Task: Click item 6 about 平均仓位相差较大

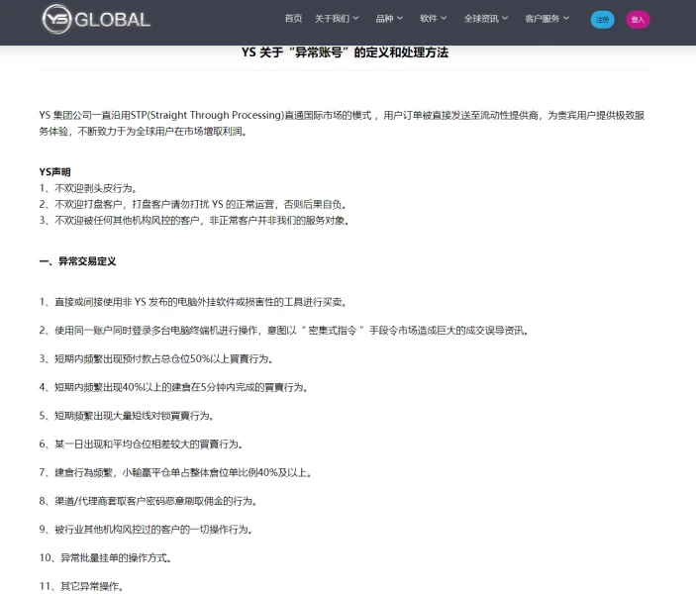Action: [x=142, y=444]
